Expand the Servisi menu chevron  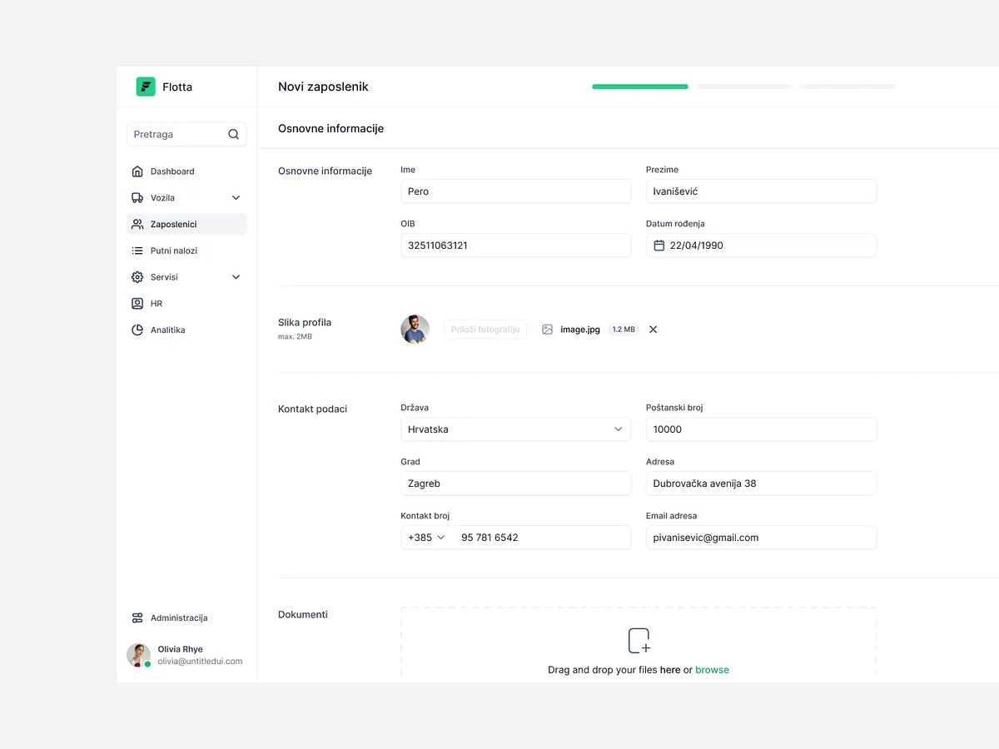point(236,276)
